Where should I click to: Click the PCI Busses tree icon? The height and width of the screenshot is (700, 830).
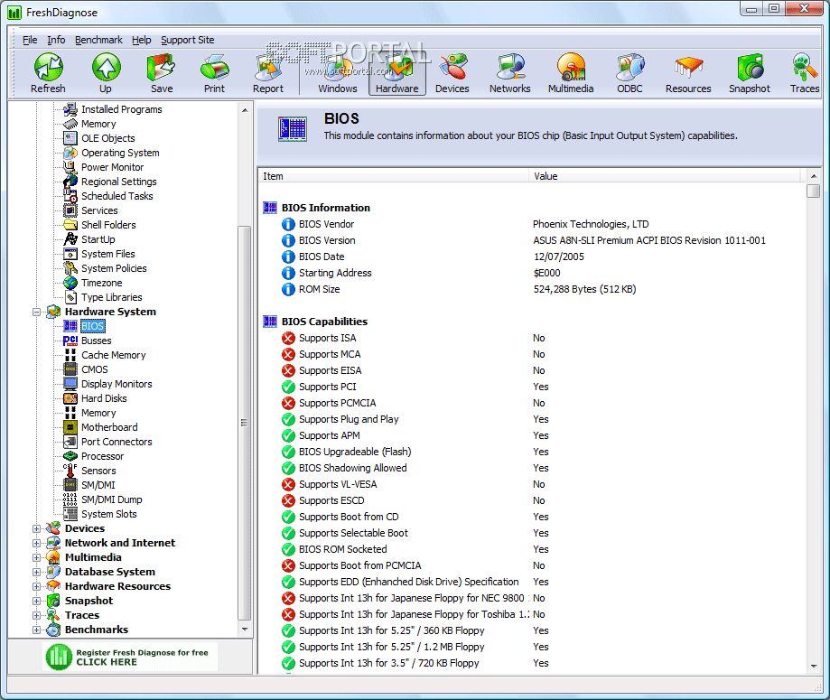pos(70,341)
